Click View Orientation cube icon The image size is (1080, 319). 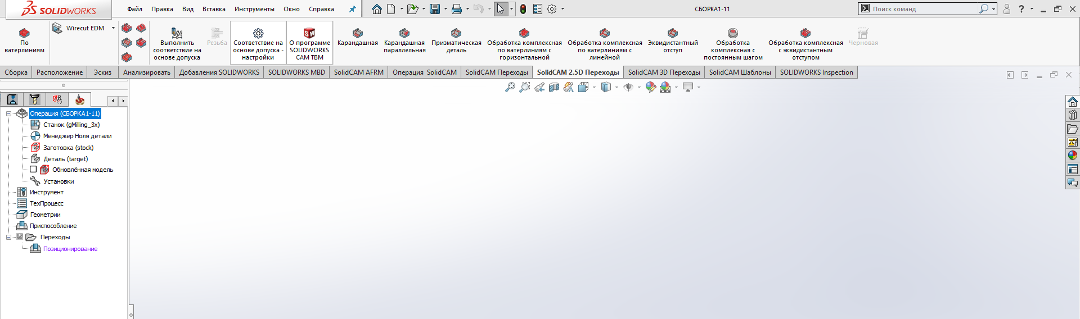tap(583, 87)
